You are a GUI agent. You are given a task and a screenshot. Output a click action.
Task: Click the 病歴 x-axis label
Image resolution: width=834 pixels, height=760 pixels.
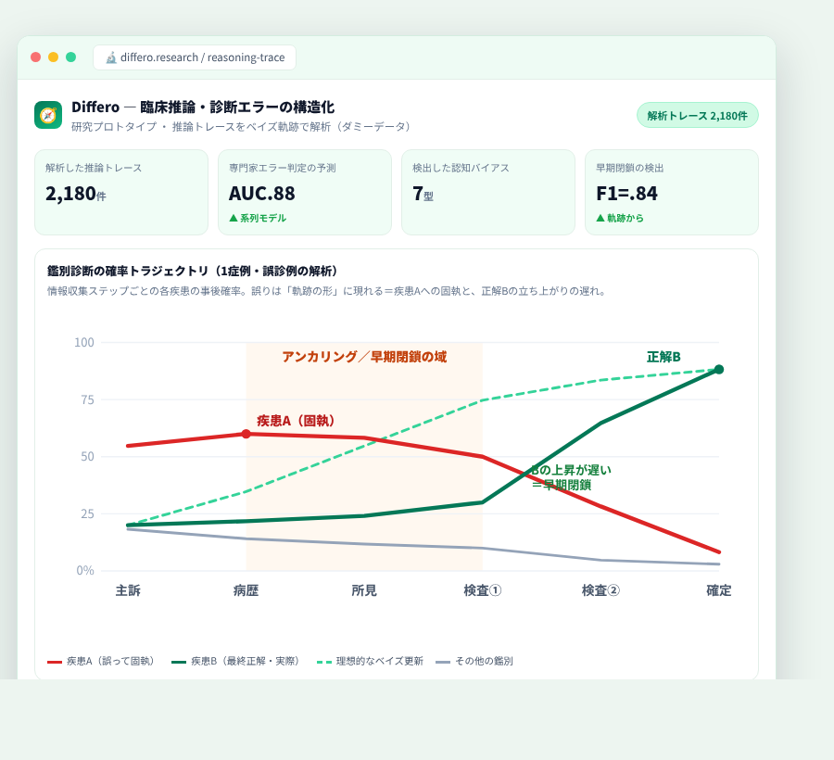click(246, 590)
